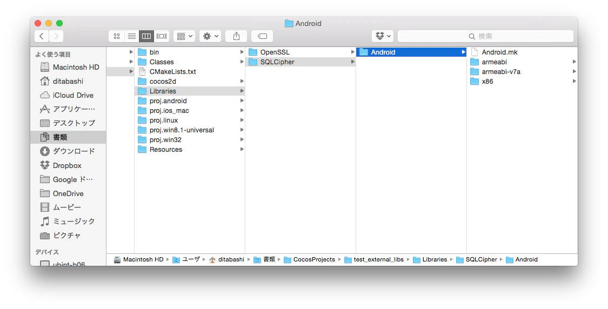Expand arrow next to OpenSSL
This screenshot has width=608, height=309.
point(352,52)
